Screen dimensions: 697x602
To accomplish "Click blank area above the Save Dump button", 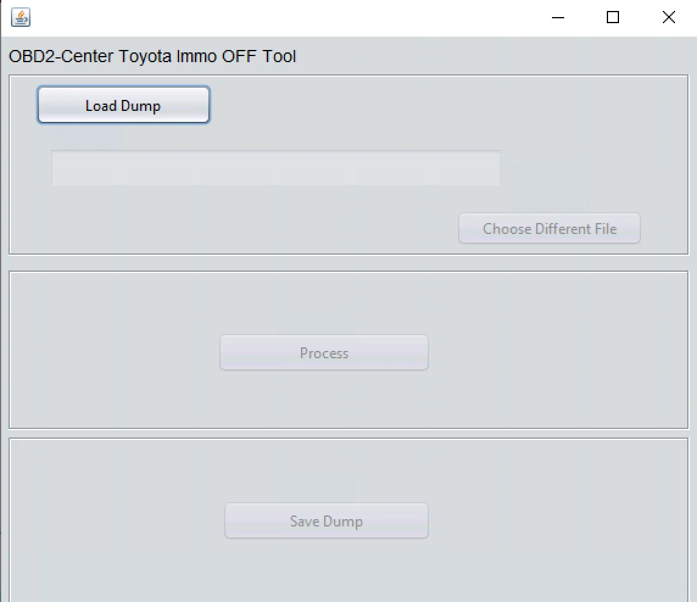I will tap(326, 469).
